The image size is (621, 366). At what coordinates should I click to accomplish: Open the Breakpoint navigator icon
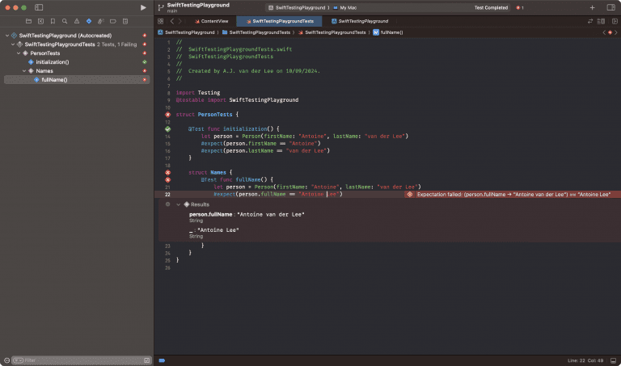coord(113,21)
